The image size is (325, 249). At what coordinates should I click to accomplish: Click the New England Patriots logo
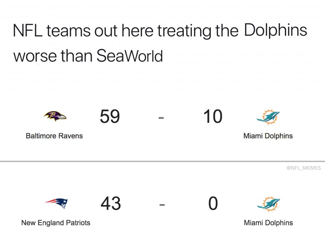click(x=56, y=203)
